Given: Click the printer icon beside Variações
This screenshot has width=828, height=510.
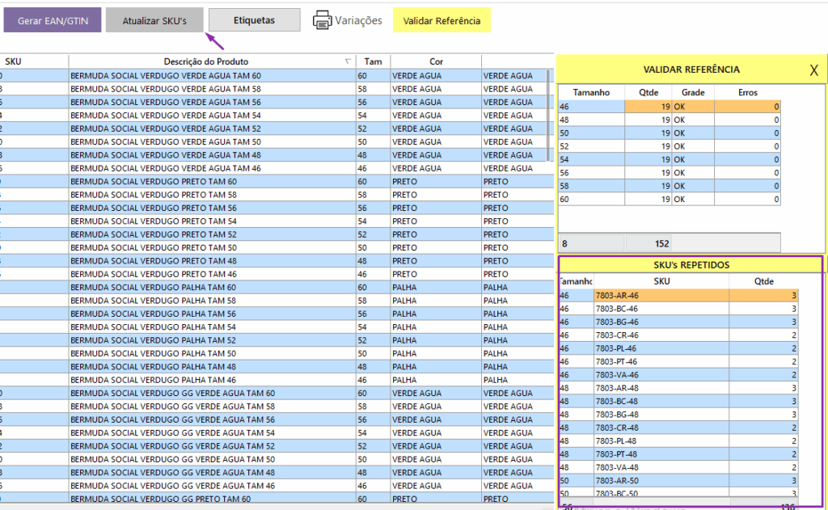Looking at the screenshot, I should (322, 21).
